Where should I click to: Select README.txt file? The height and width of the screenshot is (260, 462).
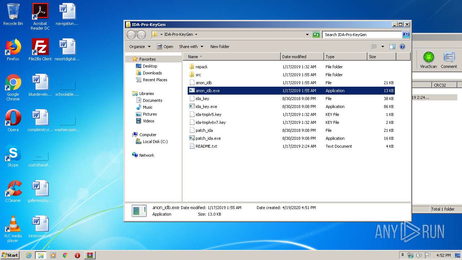[x=291, y=146]
